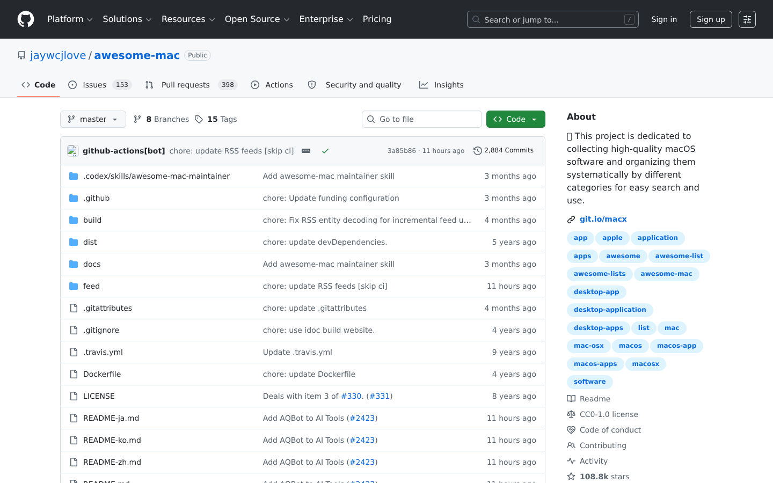
Task: Expand the Platform menu
Action: (x=70, y=19)
